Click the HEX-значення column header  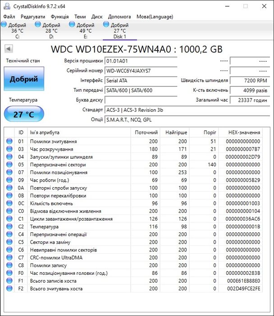click(241, 132)
